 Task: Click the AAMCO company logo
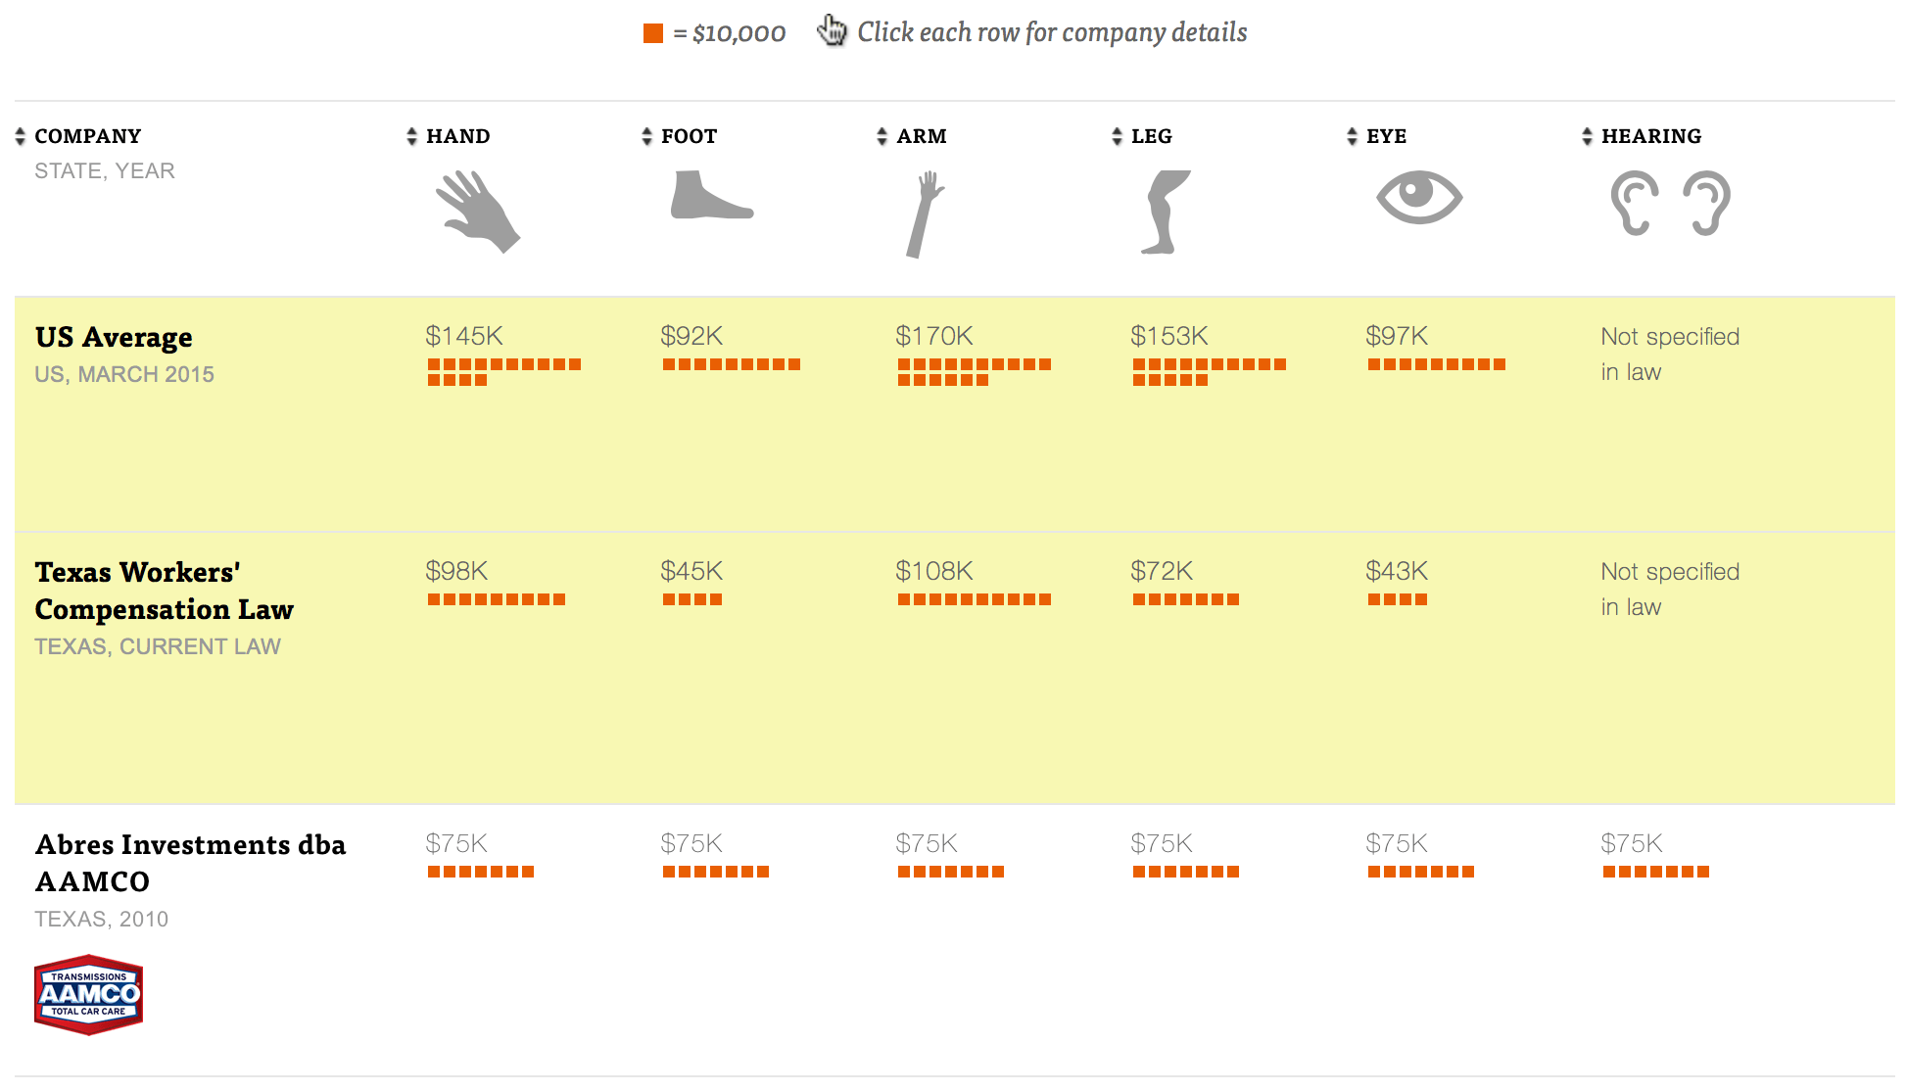88,994
